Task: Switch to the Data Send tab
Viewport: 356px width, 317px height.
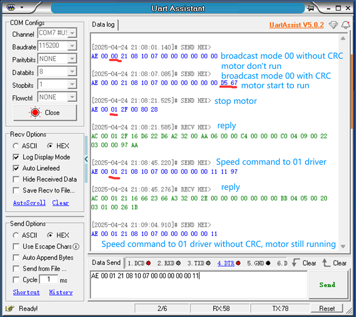Action: pyautogui.click(x=106, y=263)
